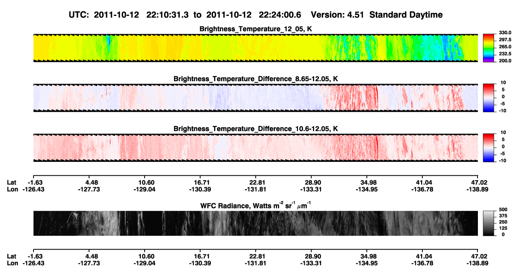Click the 'UTC:' label in the header
This screenshot has height=272, width=531.
tap(79, 15)
